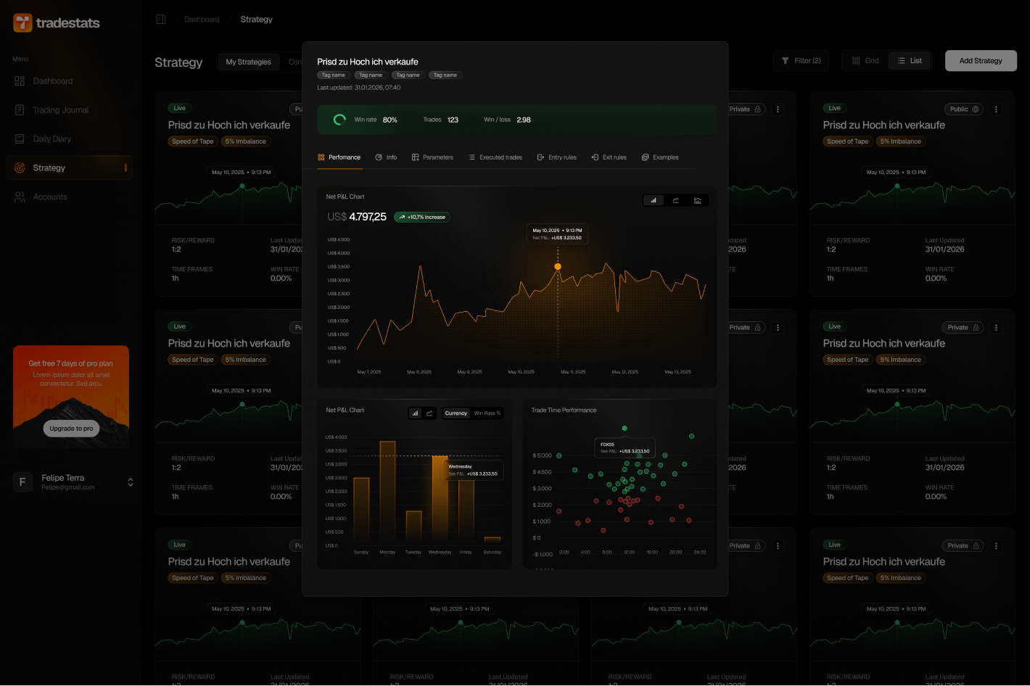Viewport: 1030px width, 686px height.
Task: Select the List view toggle
Action: click(909, 61)
